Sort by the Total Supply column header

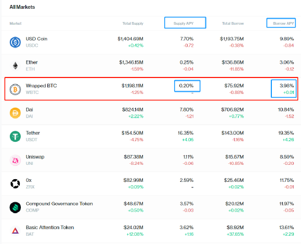[x=133, y=24]
